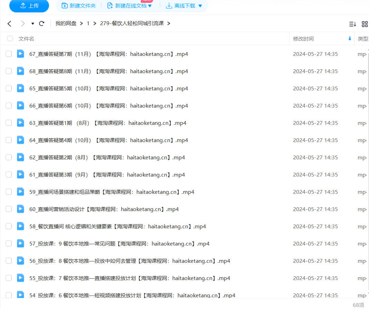
Task: Sort by 修改时间 column header
Action: tap(303, 39)
